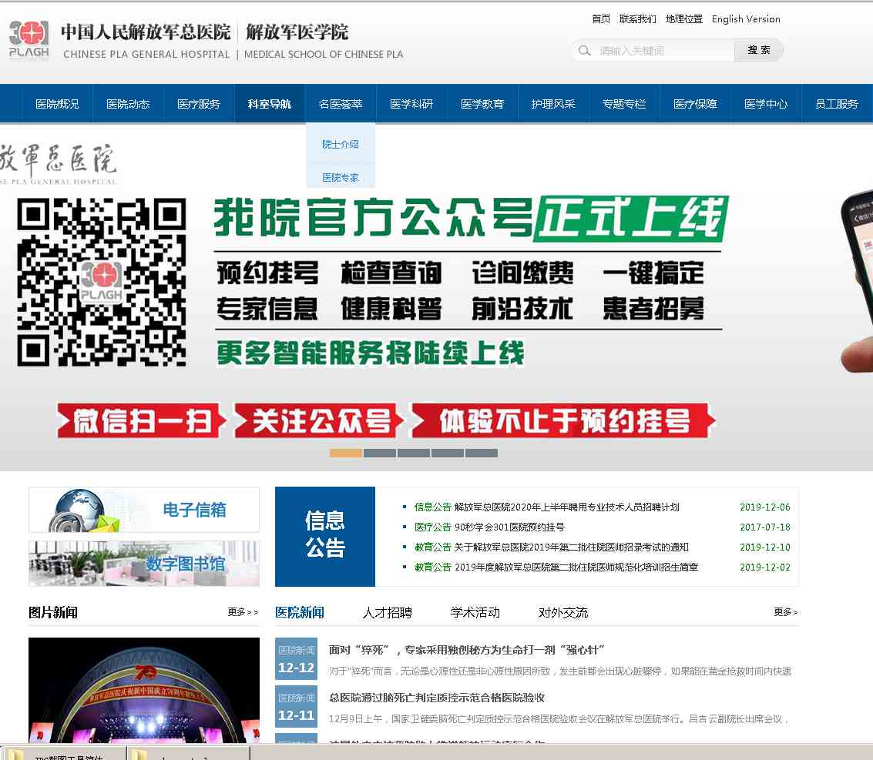Click the QR code on the banner
Viewport: 873px width, 760px height.
(102, 283)
